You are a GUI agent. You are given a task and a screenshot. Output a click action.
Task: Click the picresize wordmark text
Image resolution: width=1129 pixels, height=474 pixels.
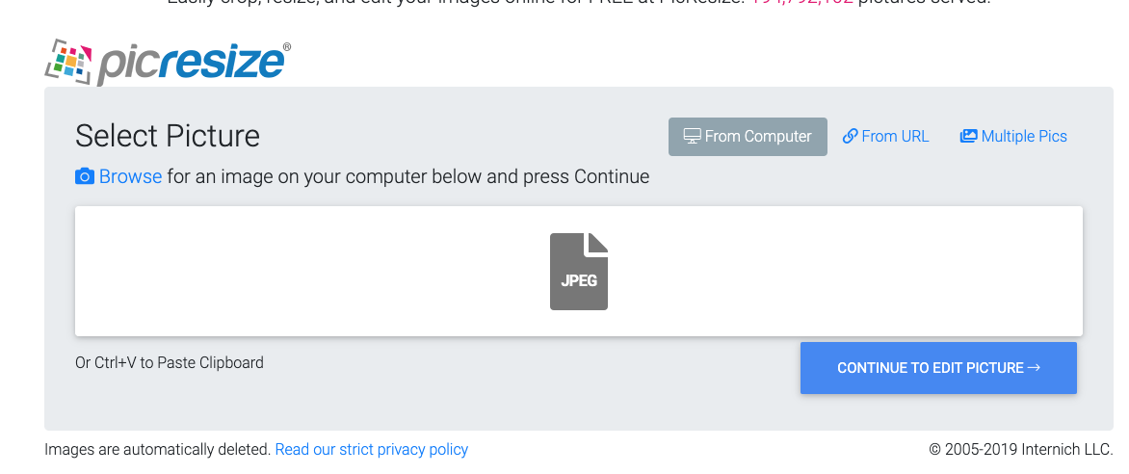pos(190,65)
